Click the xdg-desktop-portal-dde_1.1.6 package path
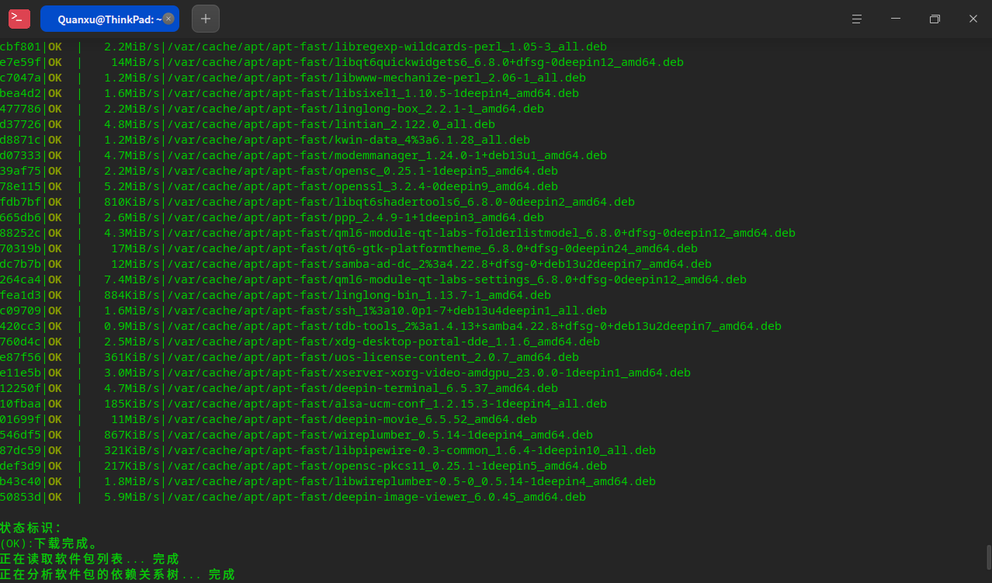 tap(383, 342)
